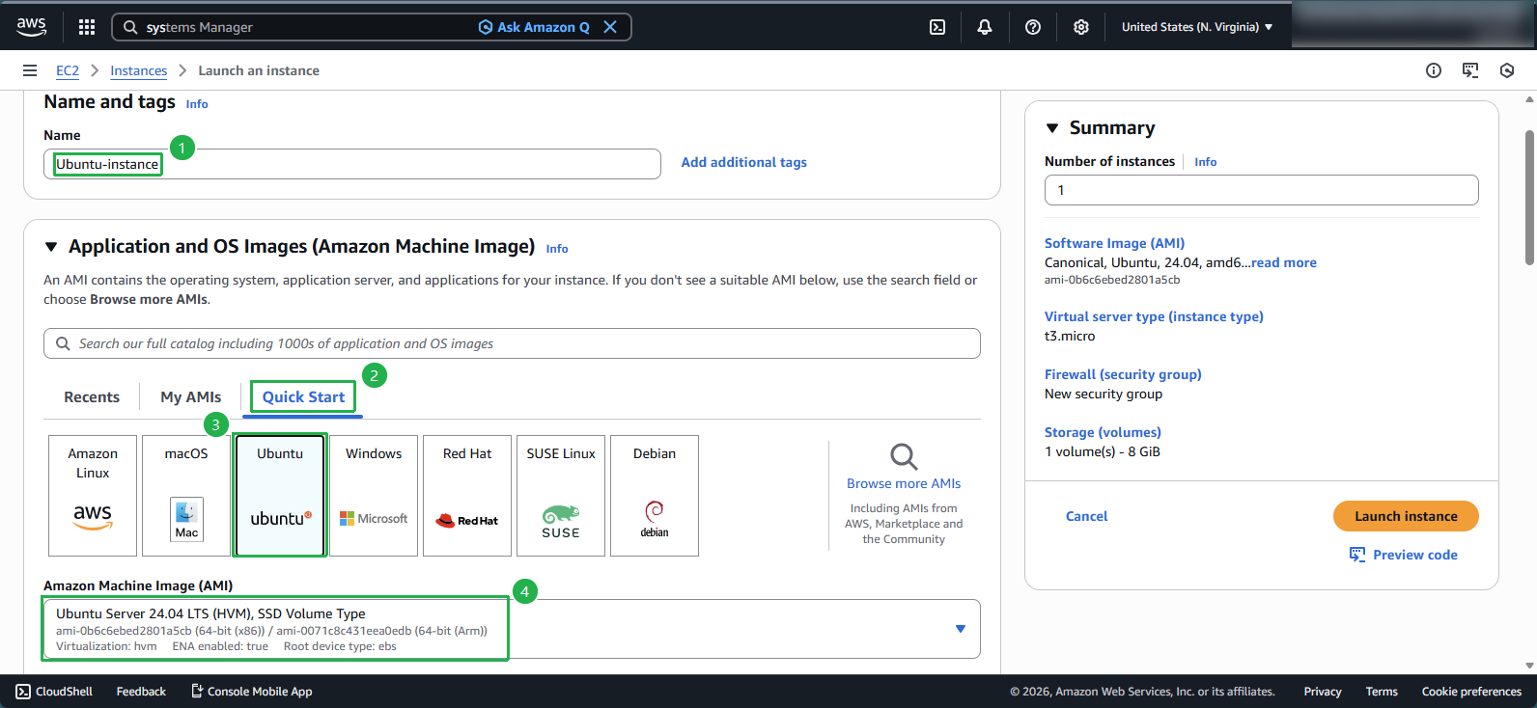Open the help question mark menu
The image size is (1537, 708).
[1033, 27]
